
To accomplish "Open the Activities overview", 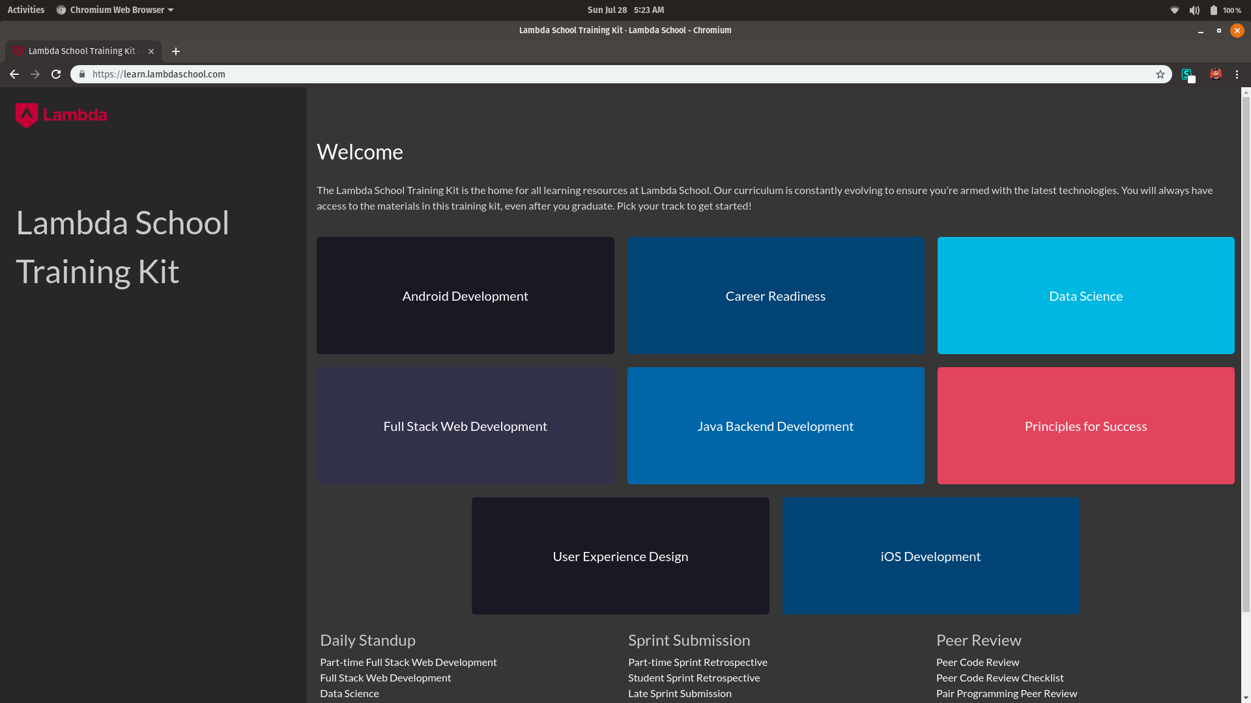I will coord(26,10).
